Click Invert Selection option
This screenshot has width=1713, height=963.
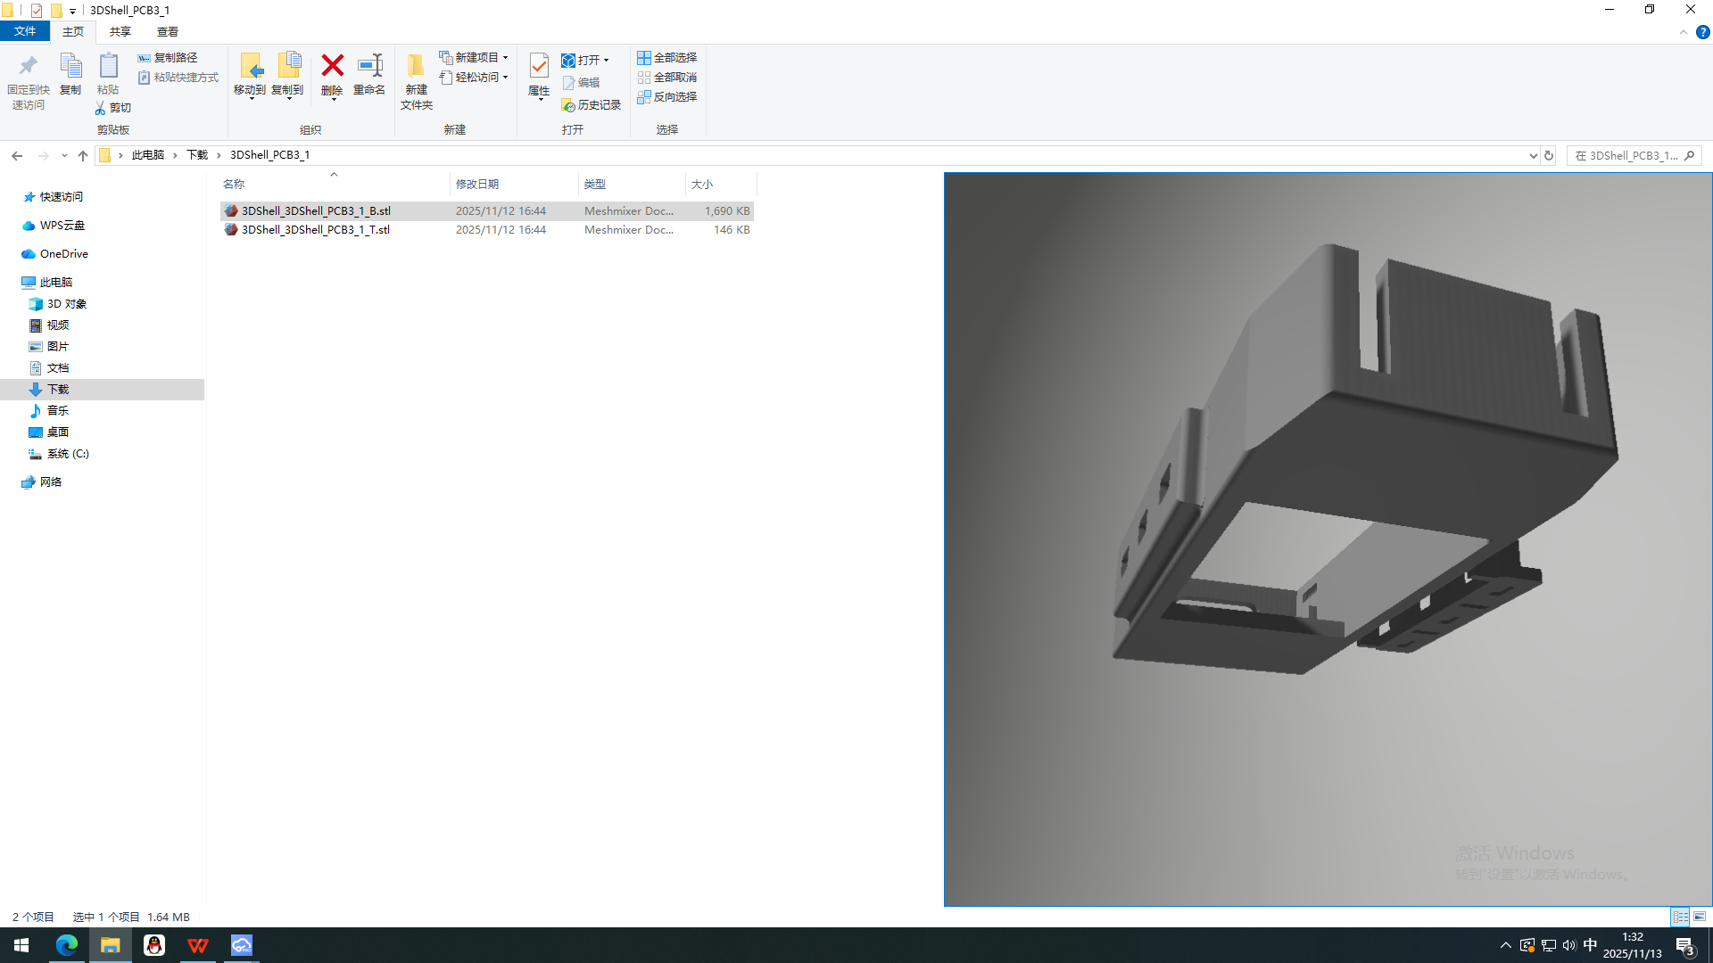click(667, 97)
